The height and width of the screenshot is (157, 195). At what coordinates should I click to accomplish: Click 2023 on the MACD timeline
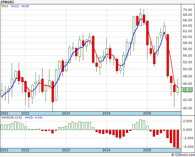[66, 150]
